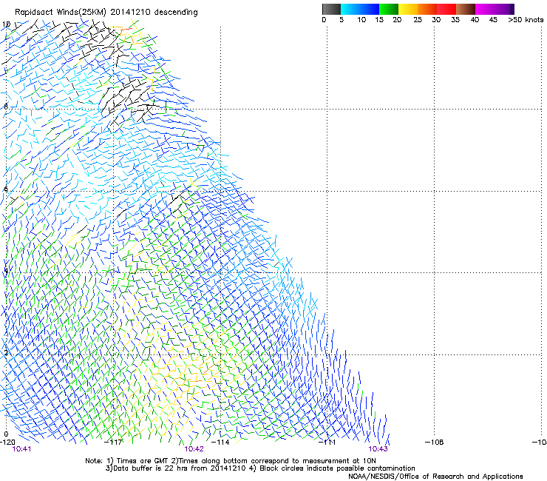Click the title 'Rapidscat Winds(25KM) 20141210 descending'

pyautogui.click(x=106, y=13)
